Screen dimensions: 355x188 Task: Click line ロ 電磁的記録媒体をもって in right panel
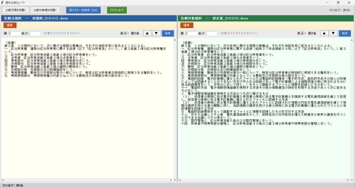(x=242, y=112)
